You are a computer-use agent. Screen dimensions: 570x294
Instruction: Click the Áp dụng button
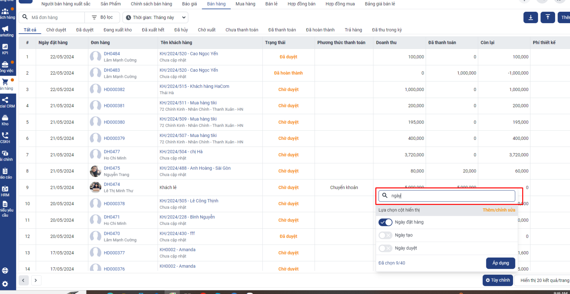coord(500,263)
